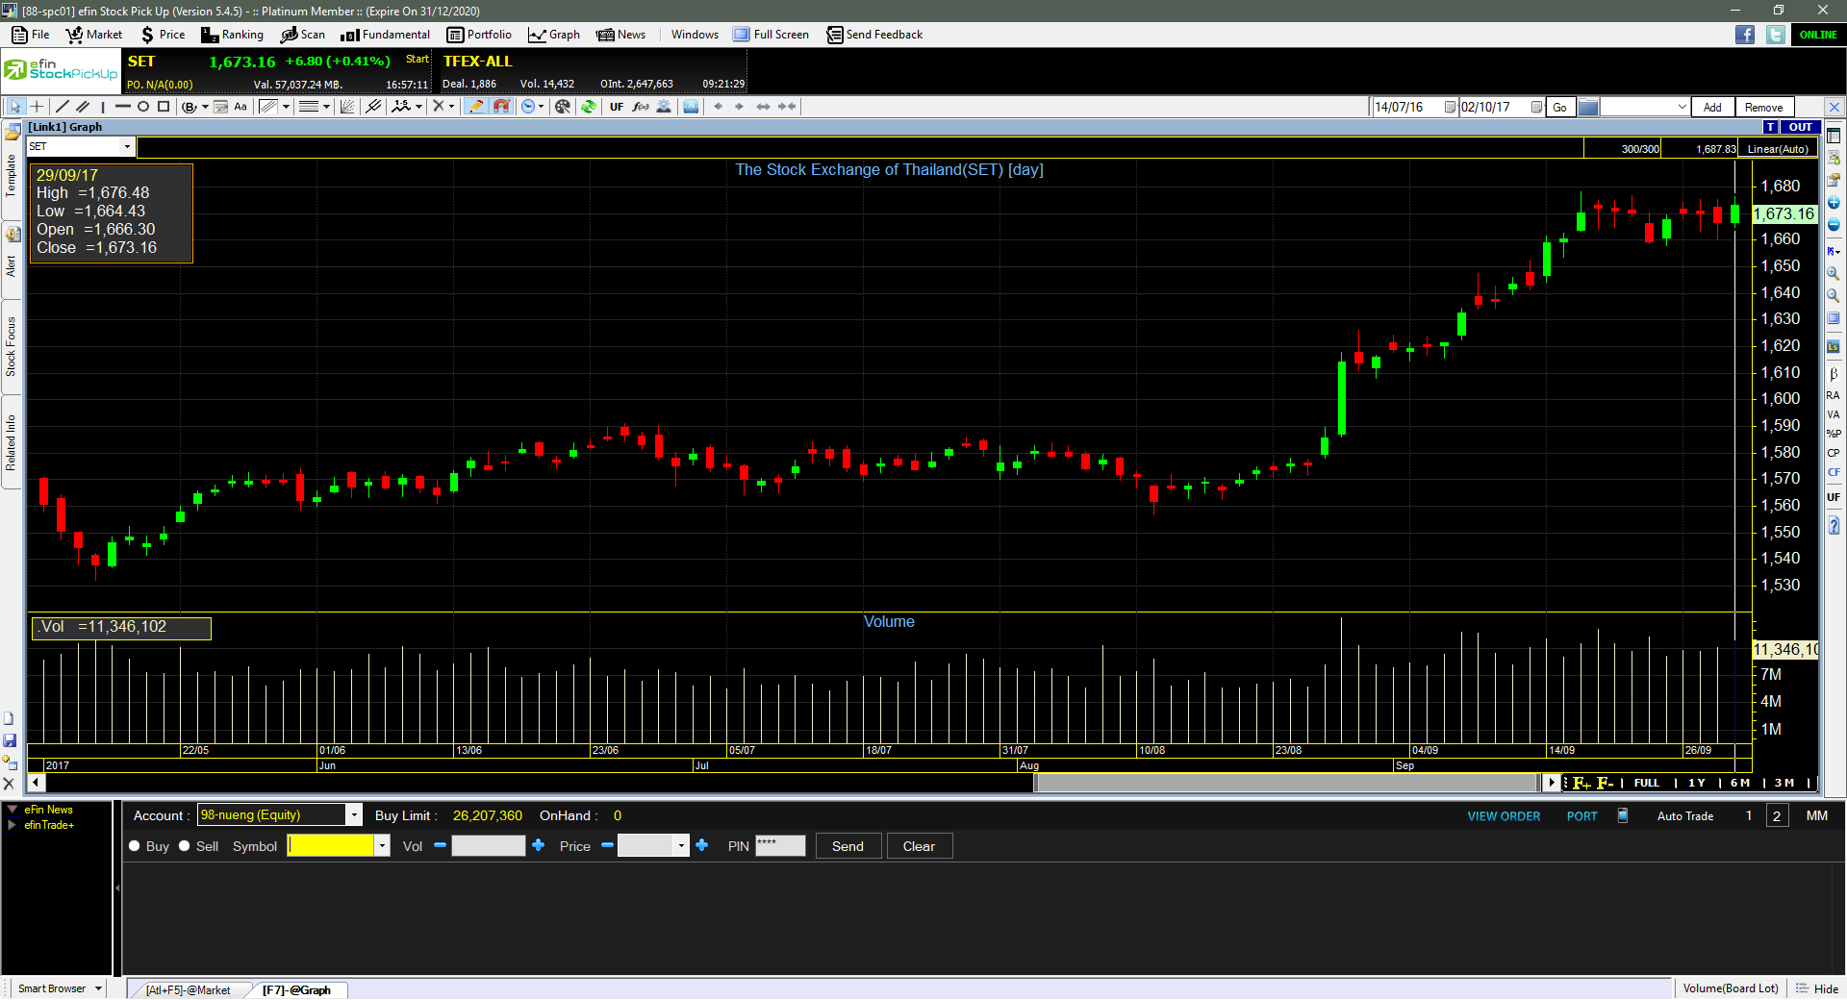Expand the efinTrade+ tree item
This screenshot has width=1847, height=1000.
point(12,825)
